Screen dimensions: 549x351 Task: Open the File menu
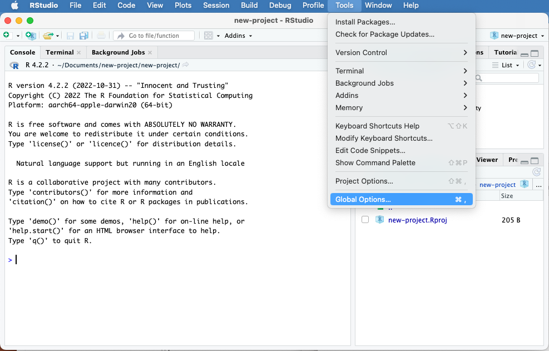click(75, 5)
